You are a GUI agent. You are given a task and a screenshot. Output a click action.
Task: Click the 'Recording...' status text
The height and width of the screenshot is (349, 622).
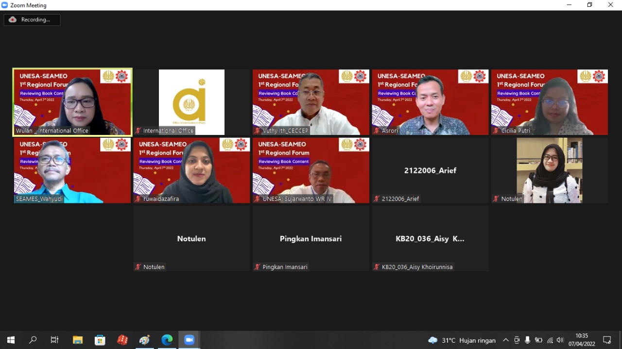[x=35, y=20]
